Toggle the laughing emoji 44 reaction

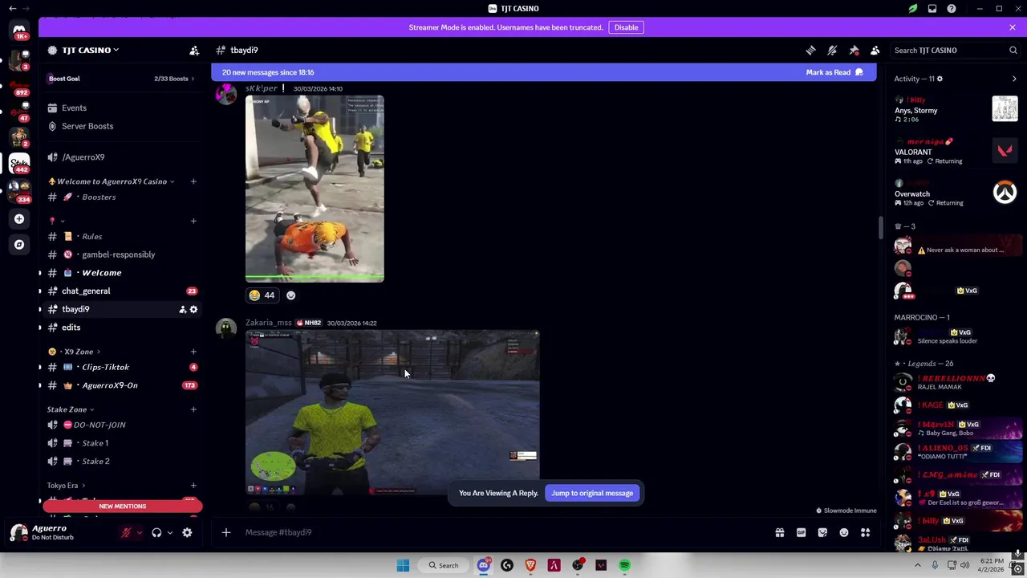(x=262, y=295)
